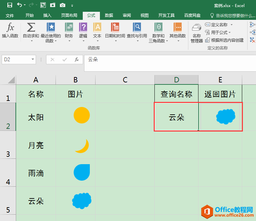This screenshot has height=221, width=256.
Task: Expand the Use in Formula (用于公式) dropdown
Action: point(230,33)
